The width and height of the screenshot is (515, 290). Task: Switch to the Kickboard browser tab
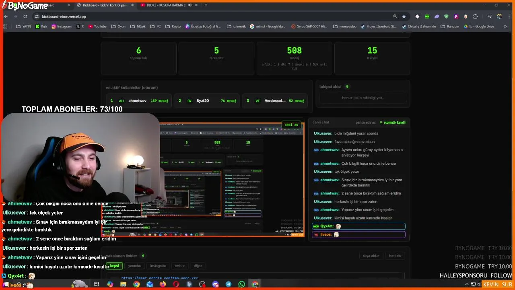[x=105, y=5]
